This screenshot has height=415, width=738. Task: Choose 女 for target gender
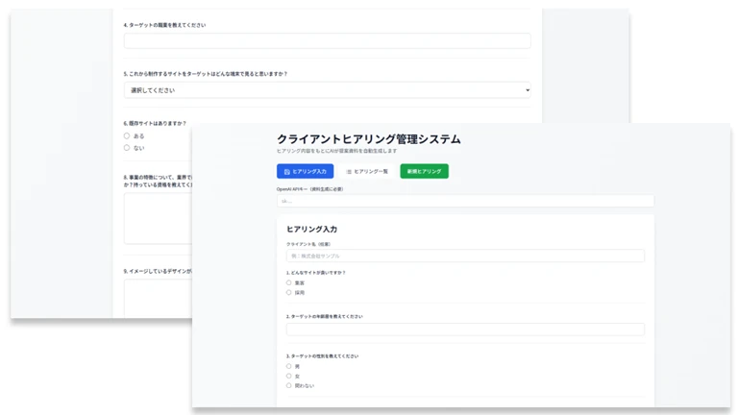(x=289, y=376)
